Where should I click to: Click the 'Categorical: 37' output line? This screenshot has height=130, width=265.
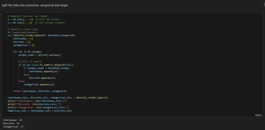coord(13,127)
